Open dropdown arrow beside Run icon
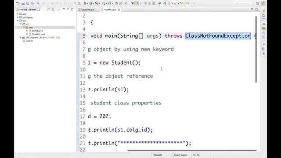The image size is (281, 158). pos(94,3)
